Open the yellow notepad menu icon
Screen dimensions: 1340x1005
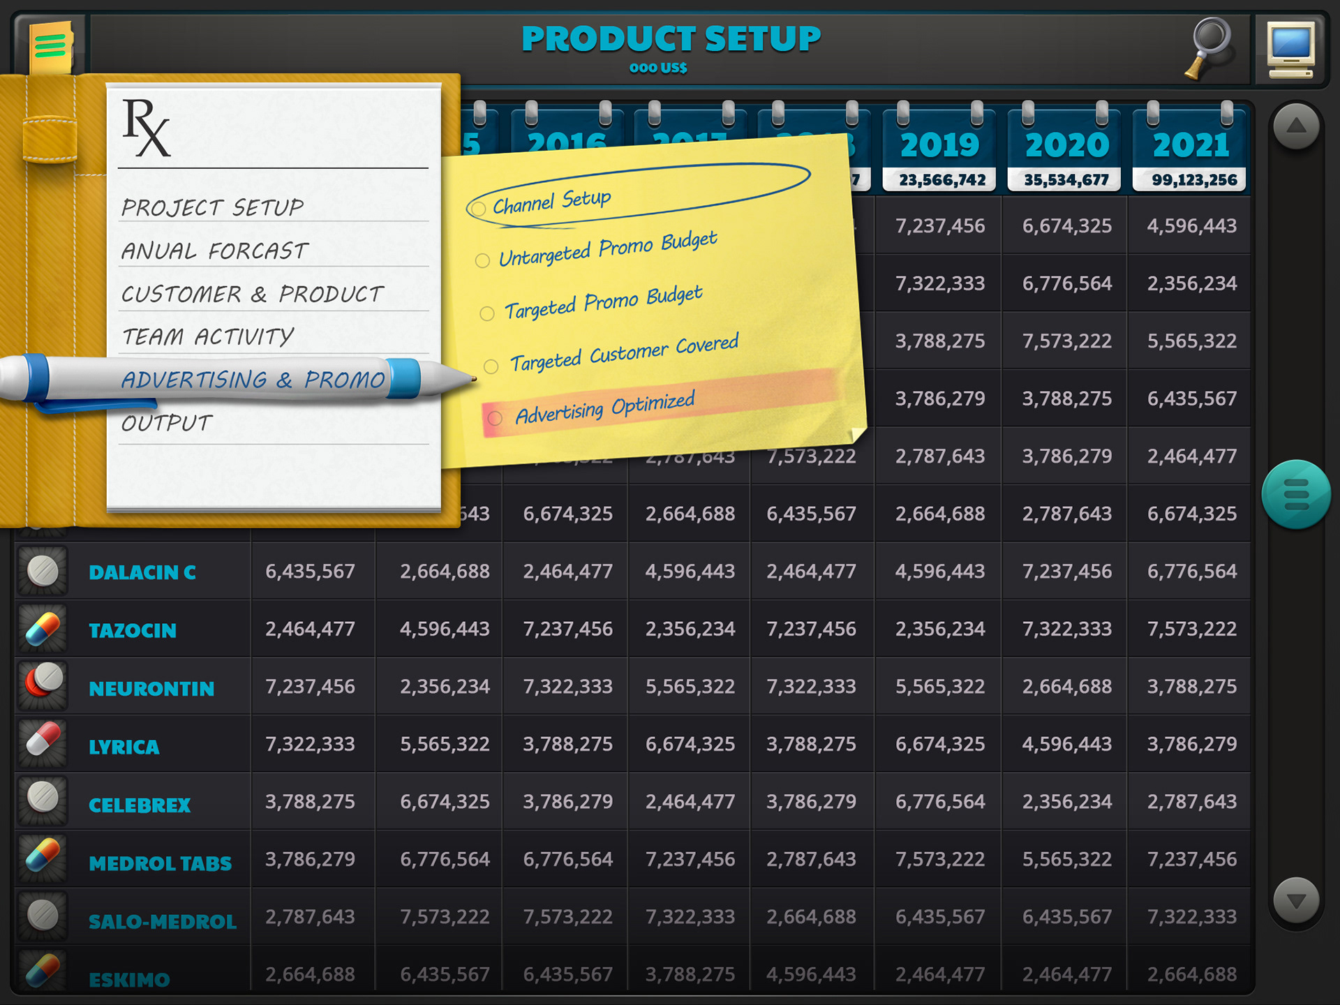[51, 47]
